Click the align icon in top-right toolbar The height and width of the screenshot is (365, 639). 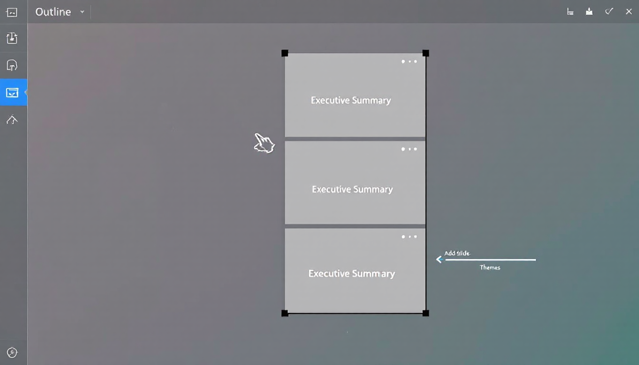click(x=570, y=12)
